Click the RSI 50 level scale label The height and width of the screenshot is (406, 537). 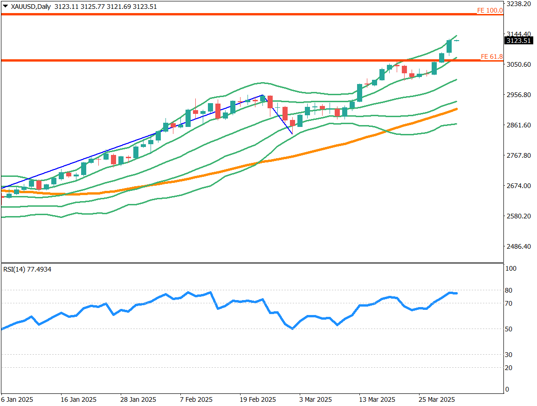pos(509,329)
